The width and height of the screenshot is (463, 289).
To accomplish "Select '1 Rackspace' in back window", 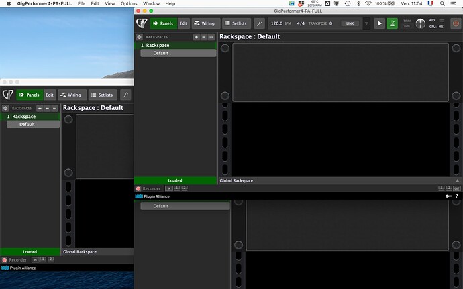I will coord(30,117).
